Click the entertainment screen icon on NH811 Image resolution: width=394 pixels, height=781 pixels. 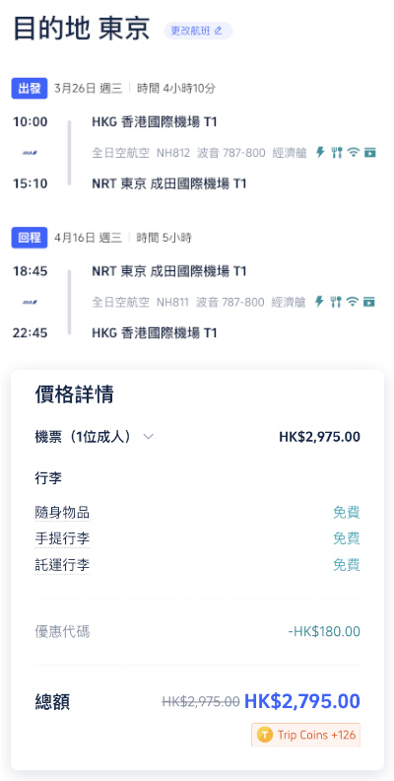(369, 302)
